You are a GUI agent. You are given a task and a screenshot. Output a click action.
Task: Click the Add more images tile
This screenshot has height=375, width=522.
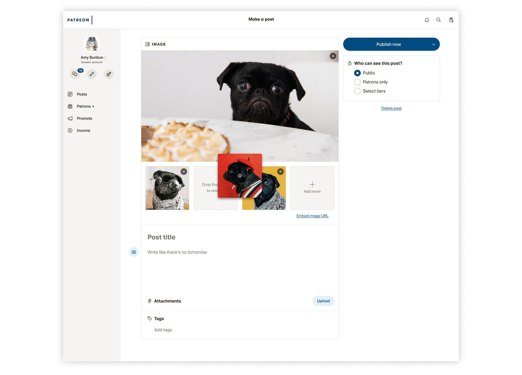[312, 188]
